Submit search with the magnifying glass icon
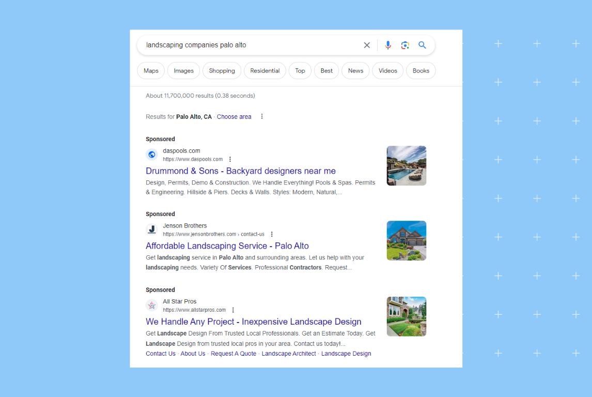This screenshot has width=592, height=397. coord(422,45)
